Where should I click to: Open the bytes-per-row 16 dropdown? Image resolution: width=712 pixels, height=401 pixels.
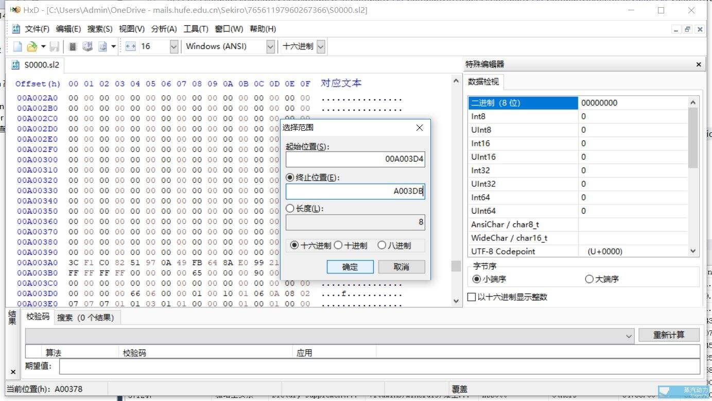[x=173, y=46]
